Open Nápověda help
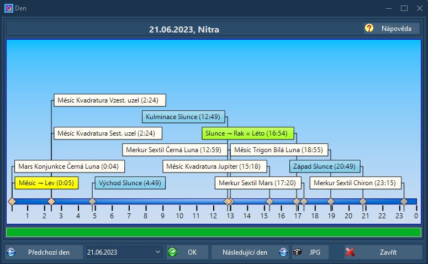Viewport: 428px width, 264px height. pyautogui.click(x=396, y=28)
